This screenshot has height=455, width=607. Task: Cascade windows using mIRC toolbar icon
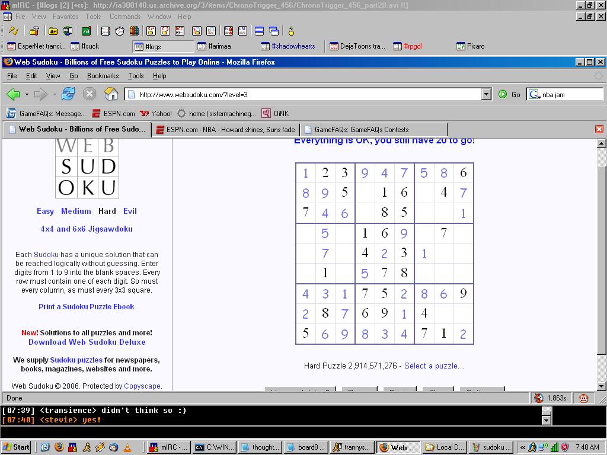[274, 31]
